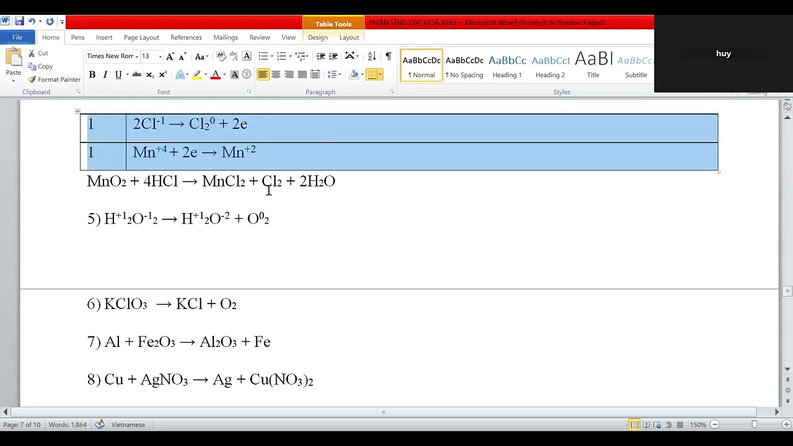
Task: Apply strikethrough formatting
Action: point(137,74)
